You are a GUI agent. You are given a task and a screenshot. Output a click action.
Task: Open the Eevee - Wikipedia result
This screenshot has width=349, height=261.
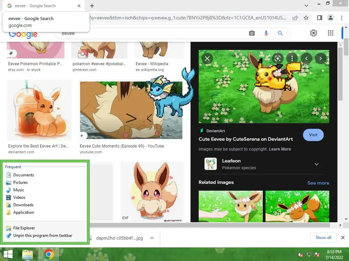[152, 64]
